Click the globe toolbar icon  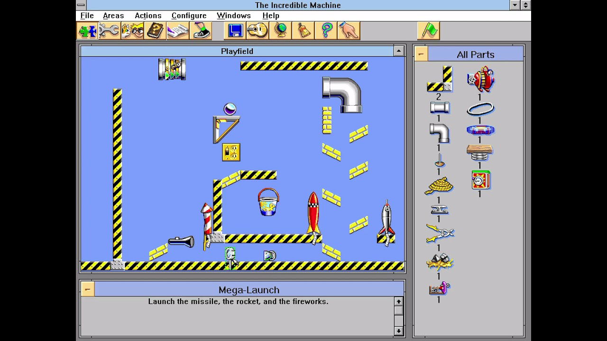pos(280,31)
